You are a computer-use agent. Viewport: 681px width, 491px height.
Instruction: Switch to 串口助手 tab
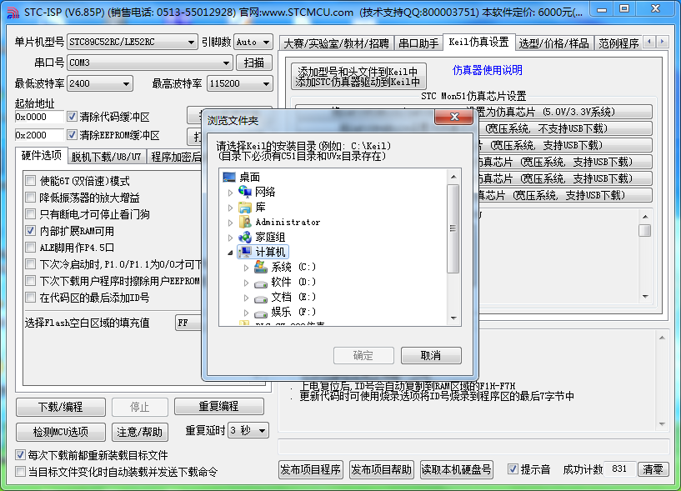pyautogui.click(x=418, y=43)
